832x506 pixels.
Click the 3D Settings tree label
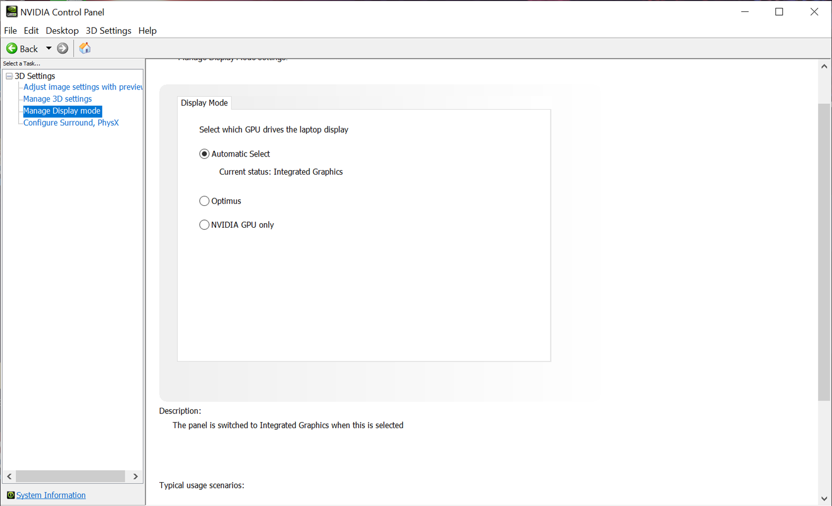pyautogui.click(x=35, y=76)
